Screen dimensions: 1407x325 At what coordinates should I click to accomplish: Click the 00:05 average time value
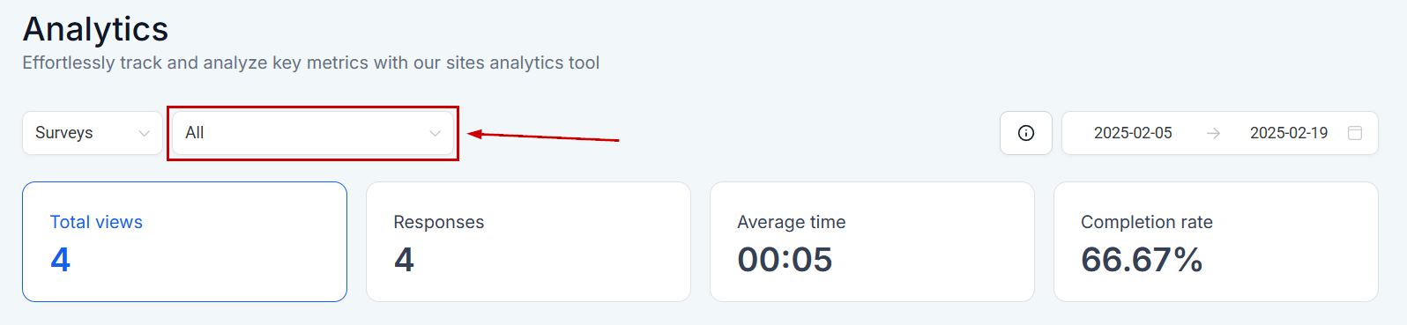pos(785,260)
